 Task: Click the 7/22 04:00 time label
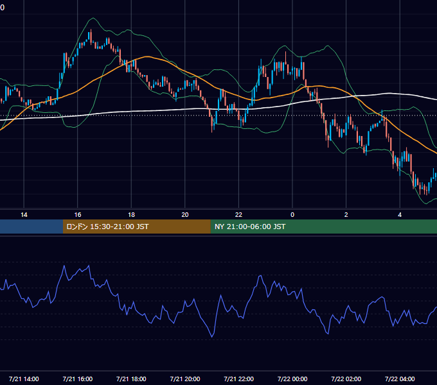[400, 379]
